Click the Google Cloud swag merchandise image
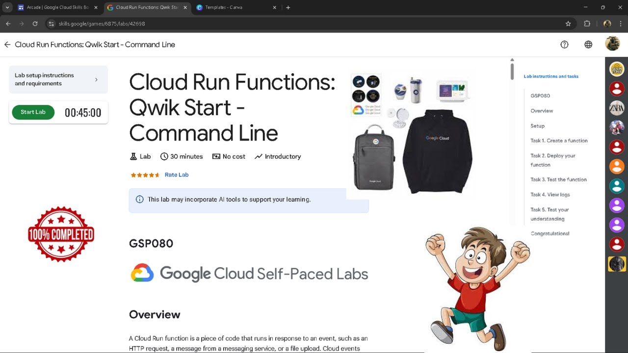 412,133
